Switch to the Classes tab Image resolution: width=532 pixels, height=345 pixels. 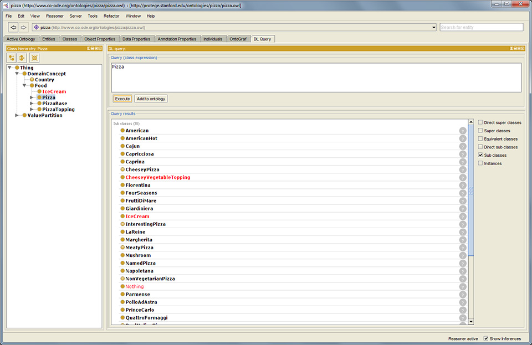70,39
